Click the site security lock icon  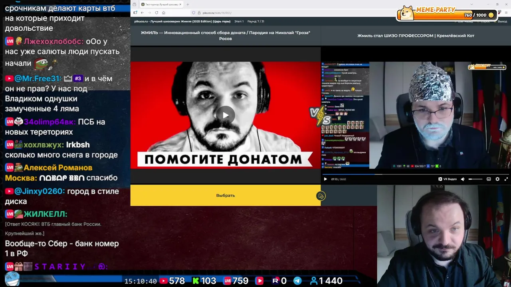pos(199,13)
